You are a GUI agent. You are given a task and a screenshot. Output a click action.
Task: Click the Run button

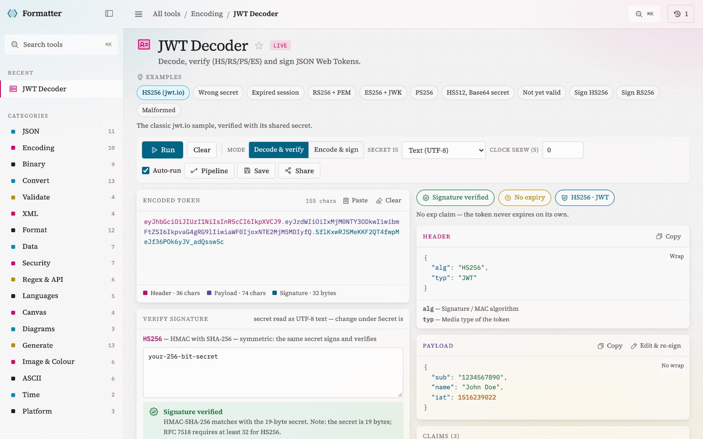(x=163, y=150)
